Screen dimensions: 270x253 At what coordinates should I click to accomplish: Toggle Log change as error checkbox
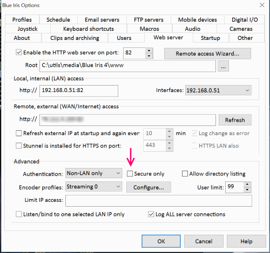point(194,133)
